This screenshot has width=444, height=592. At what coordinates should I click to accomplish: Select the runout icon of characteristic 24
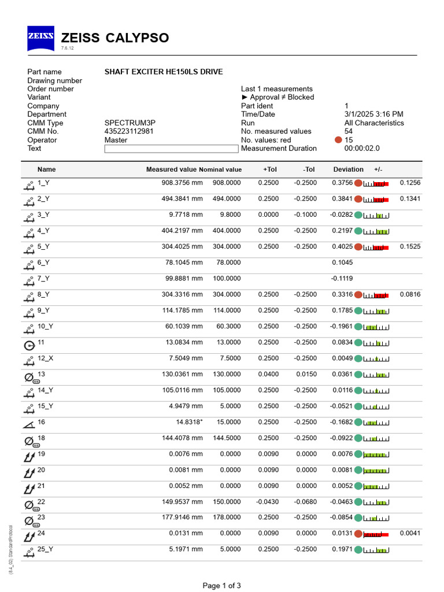29,536
